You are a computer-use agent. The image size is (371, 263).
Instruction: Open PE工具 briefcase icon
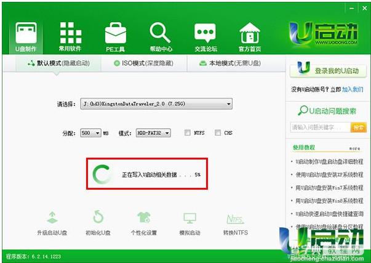coord(116,33)
